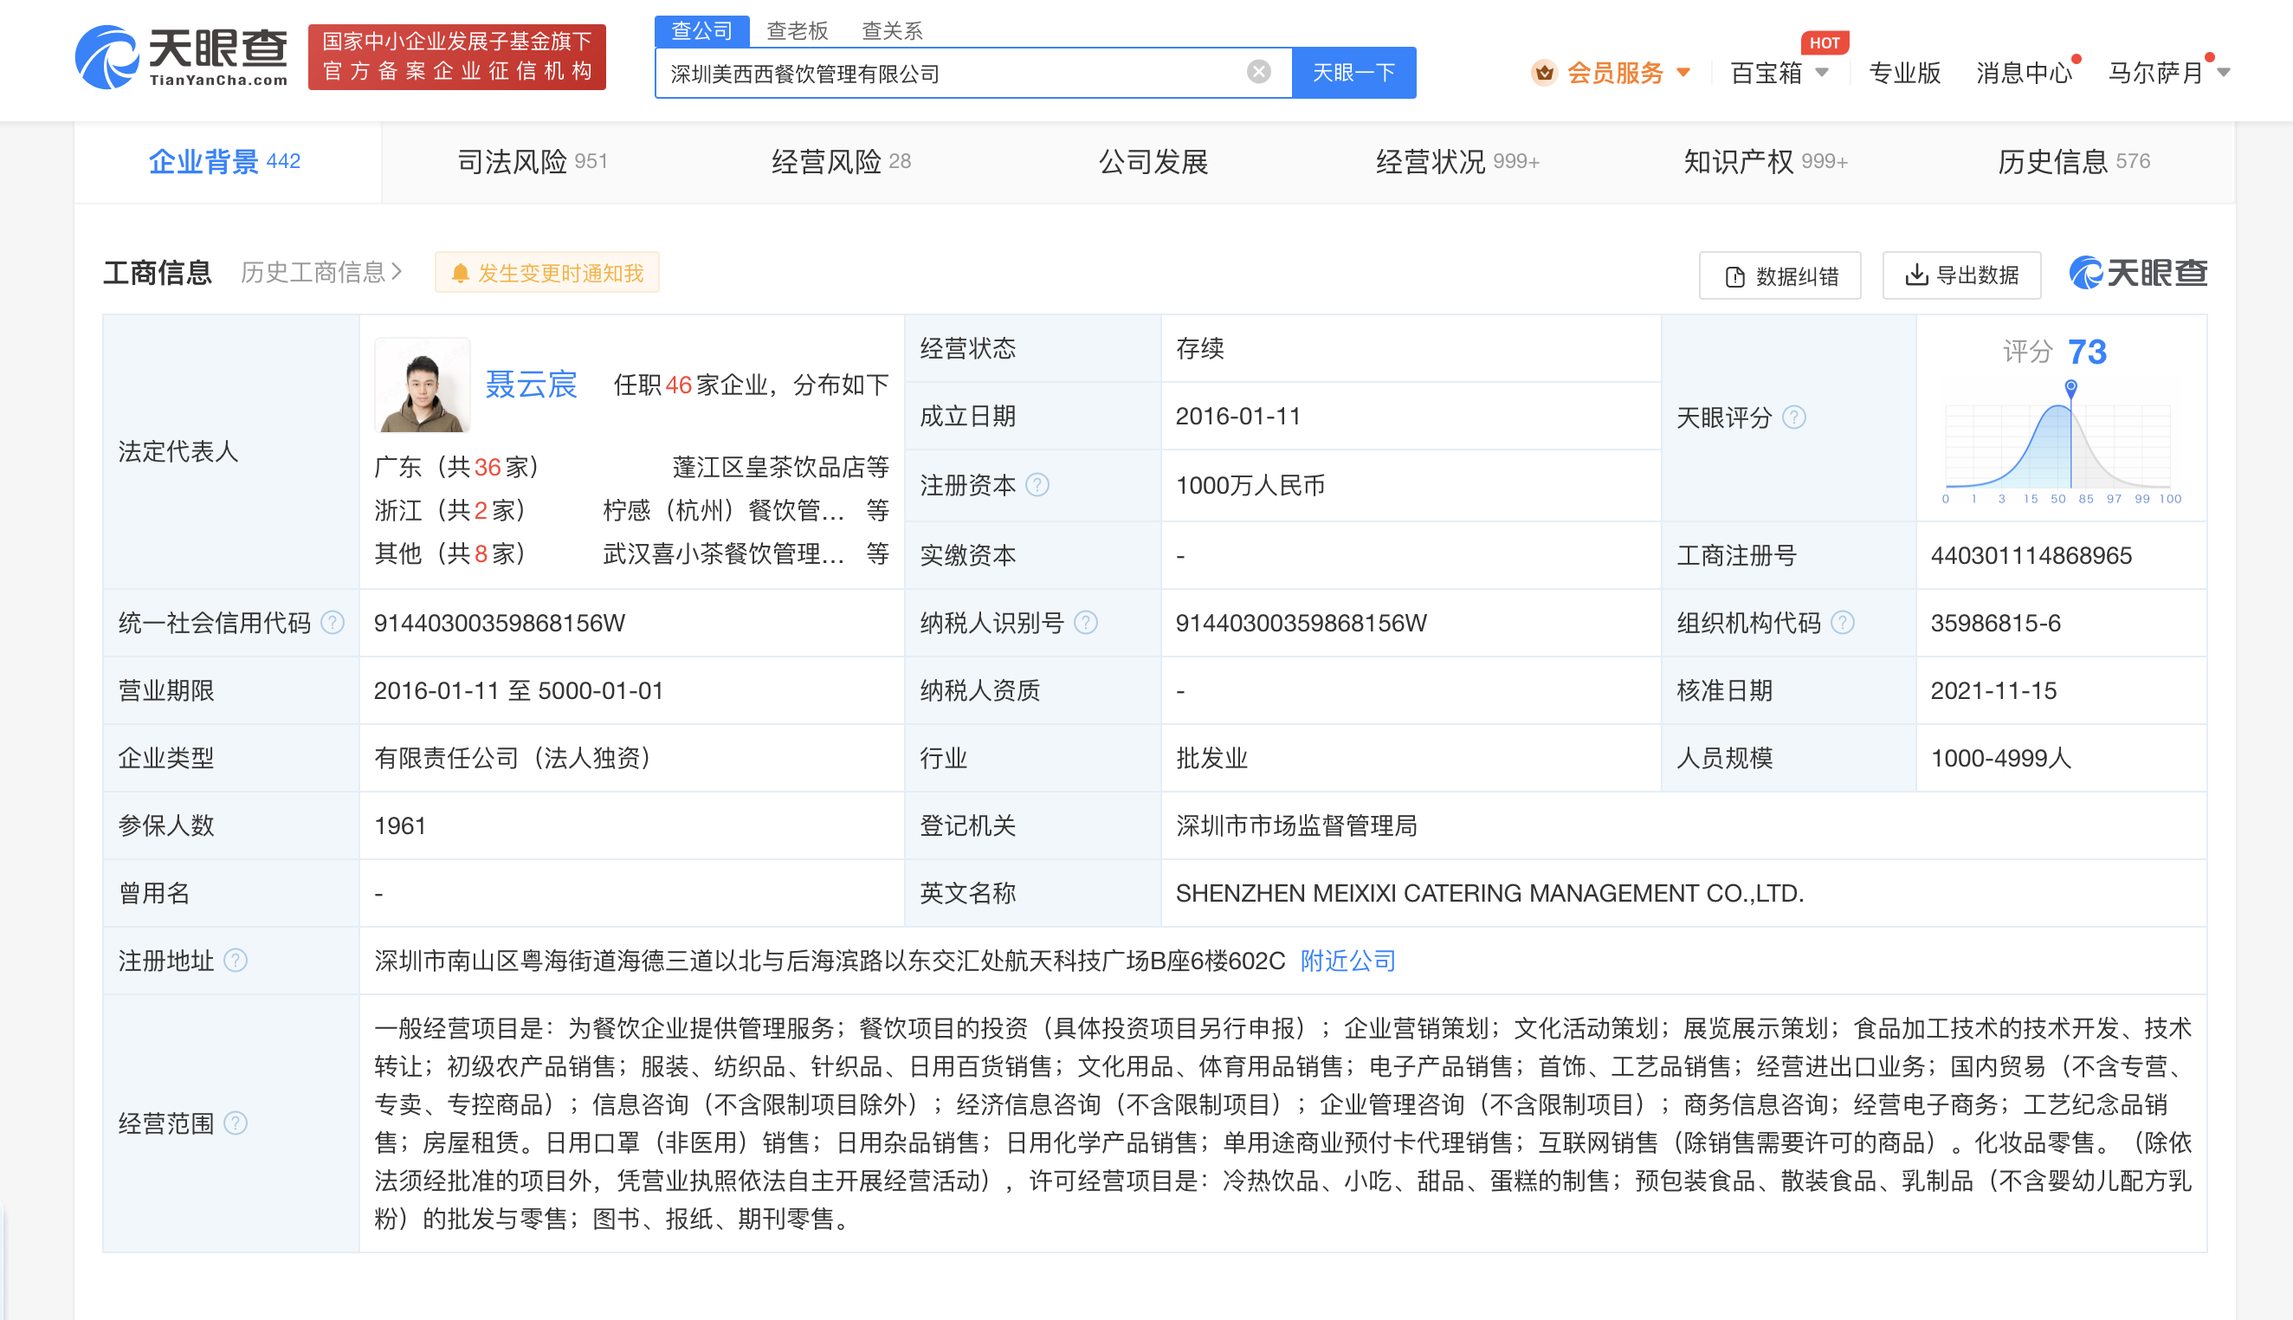2293x1320 pixels.
Task: Select the 经营风险 tab
Action: coord(840,161)
